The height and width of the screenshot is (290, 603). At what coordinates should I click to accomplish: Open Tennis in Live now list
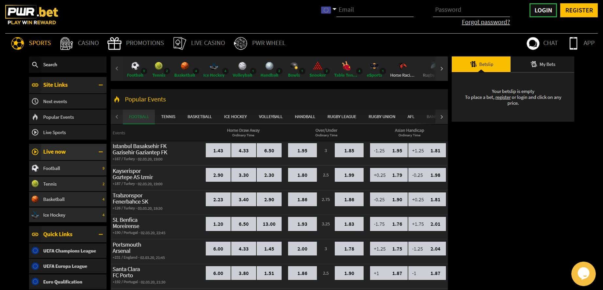tap(68, 184)
